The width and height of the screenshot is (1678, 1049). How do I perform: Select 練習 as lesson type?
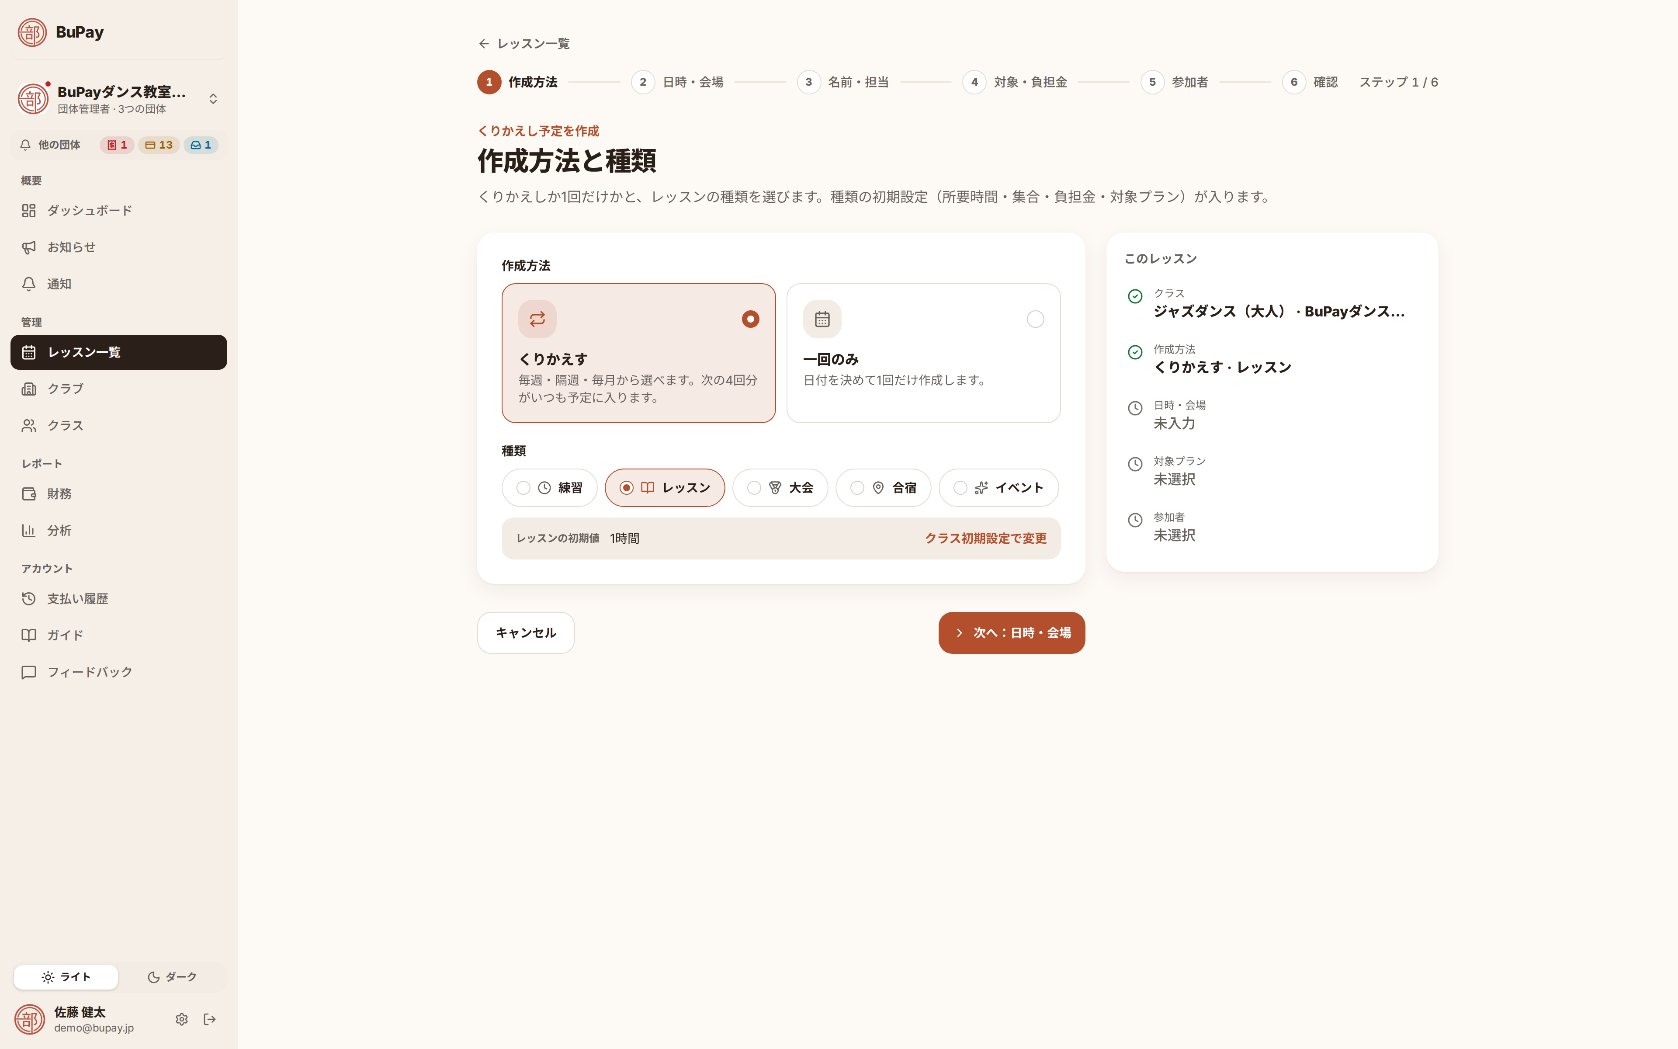click(549, 488)
